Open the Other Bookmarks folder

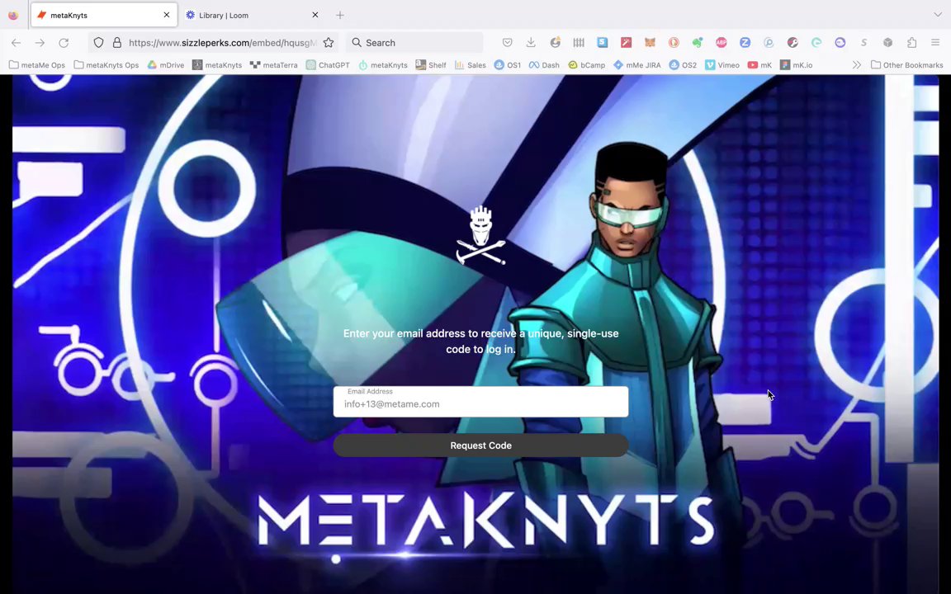(906, 65)
